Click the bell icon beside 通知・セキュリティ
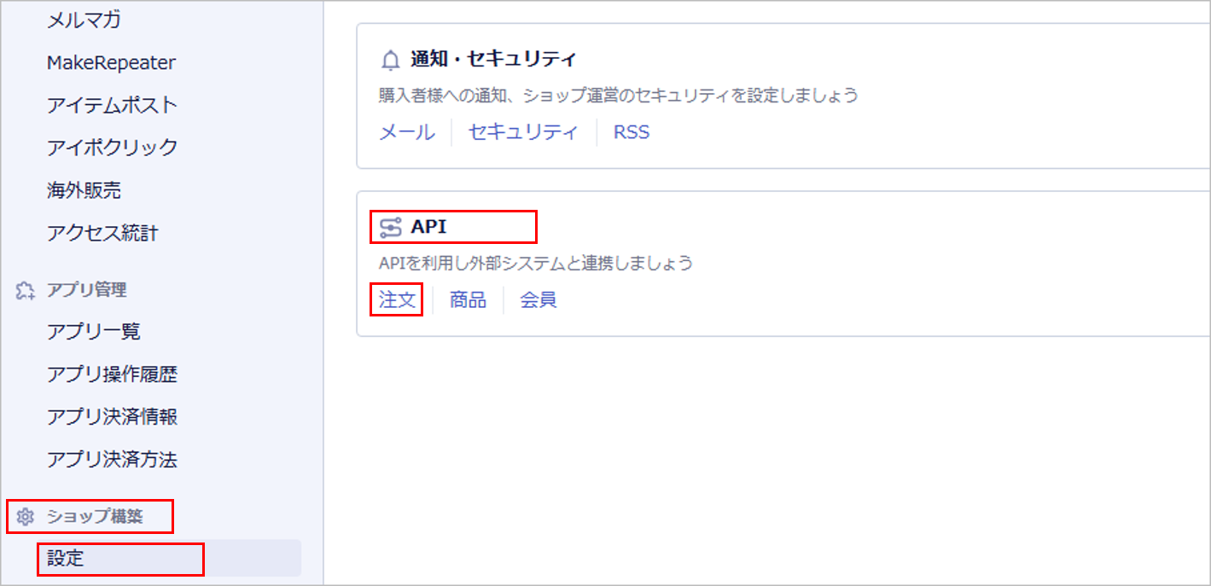The height and width of the screenshot is (586, 1211). click(x=390, y=61)
